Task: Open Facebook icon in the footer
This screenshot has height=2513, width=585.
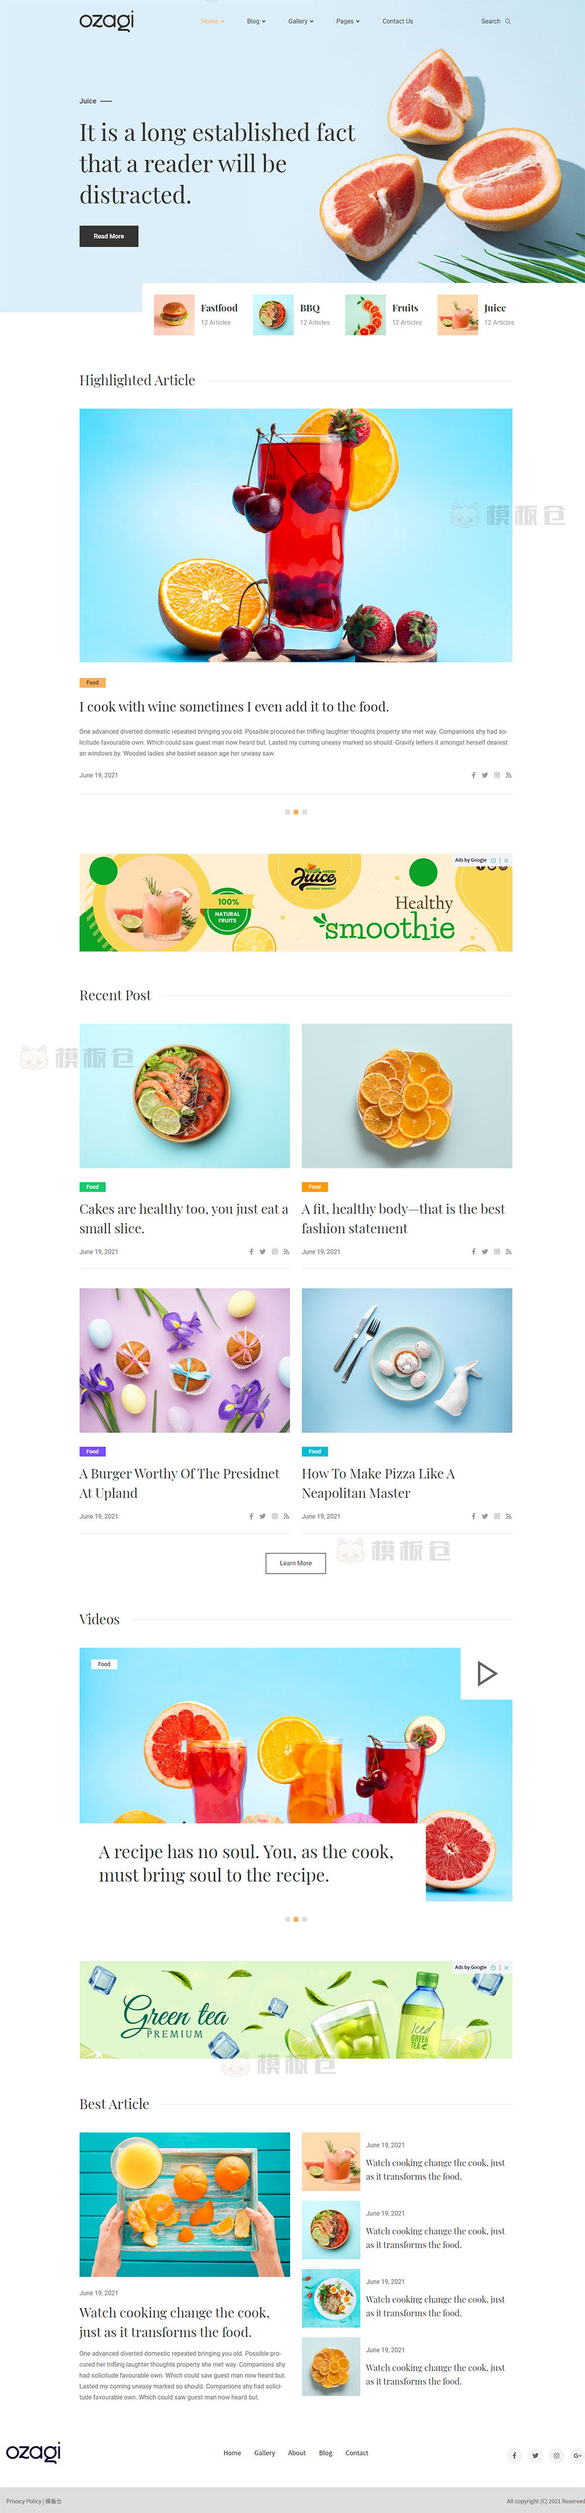Action: tap(514, 2456)
